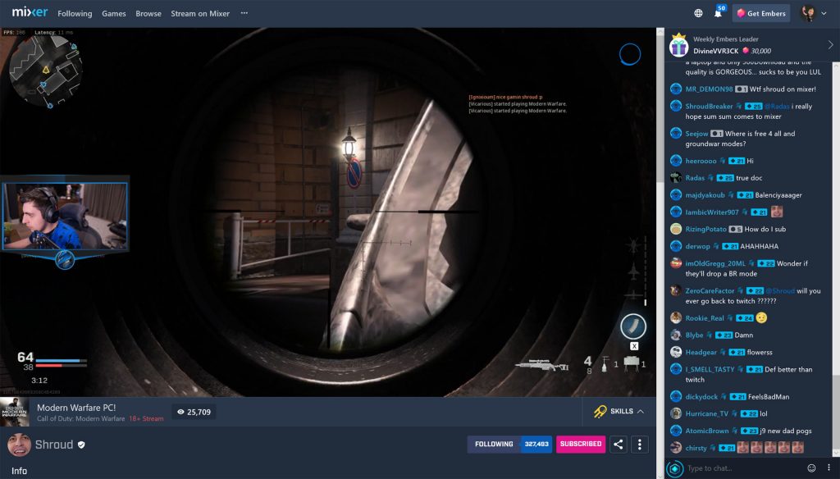
Task: Click Shroud's channel avatar
Action: pos(19,445)
